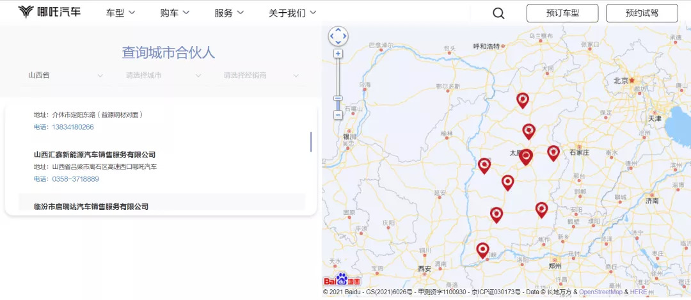The image size is (691, 300).
Task: Click the Baidu map logo
Action: pyautogui.click(x=342, y=280)
